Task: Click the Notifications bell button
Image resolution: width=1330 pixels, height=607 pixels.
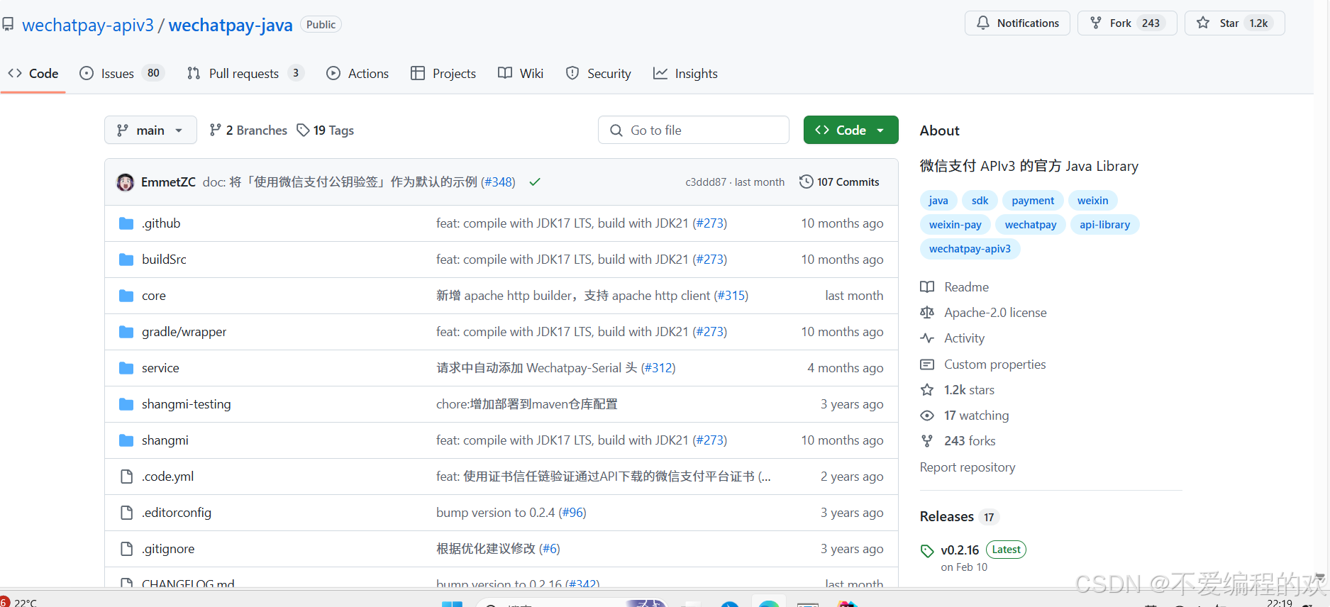Action: coord(1017,23)
